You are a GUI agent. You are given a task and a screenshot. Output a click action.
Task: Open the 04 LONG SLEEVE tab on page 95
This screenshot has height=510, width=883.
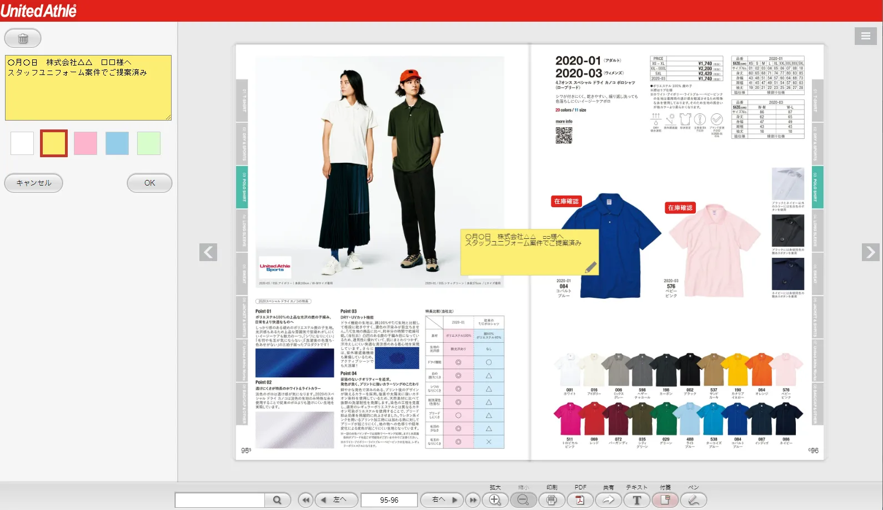[x=242, y=231]
